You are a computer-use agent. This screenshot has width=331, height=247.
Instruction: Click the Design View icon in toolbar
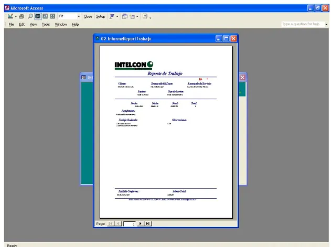tap(10, 16)
